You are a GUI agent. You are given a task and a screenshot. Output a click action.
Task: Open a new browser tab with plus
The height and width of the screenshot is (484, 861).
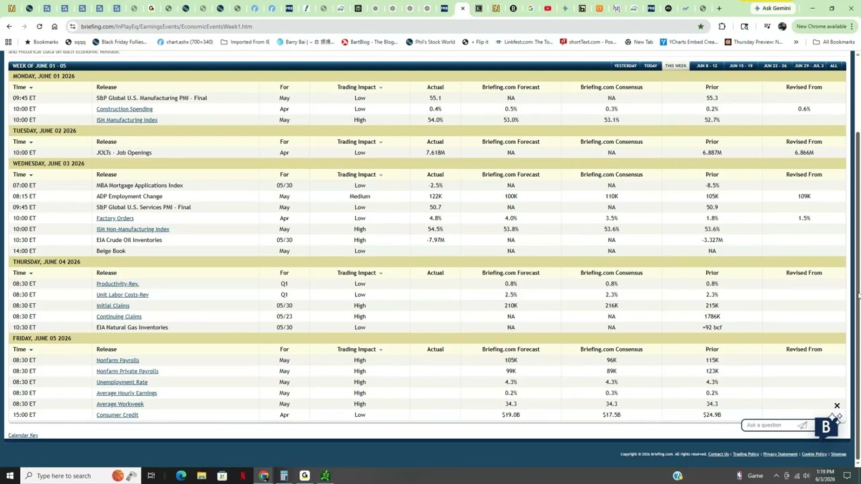719,8
